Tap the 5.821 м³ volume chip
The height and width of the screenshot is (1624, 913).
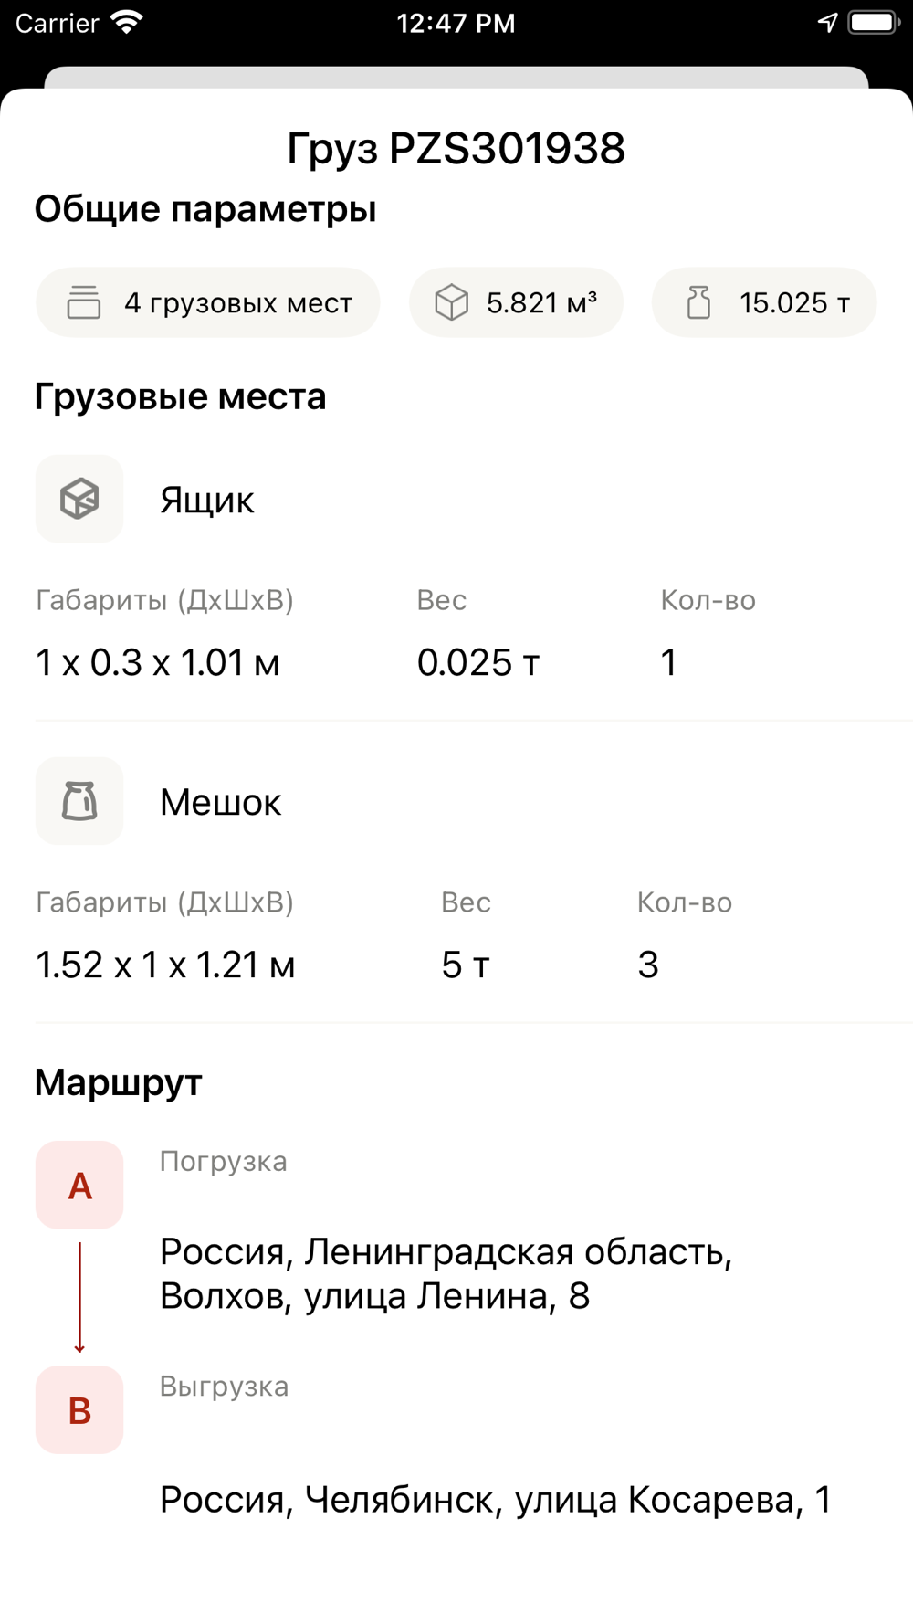(516, 302)
